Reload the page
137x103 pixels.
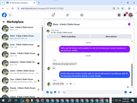click(x=13, y=9)
